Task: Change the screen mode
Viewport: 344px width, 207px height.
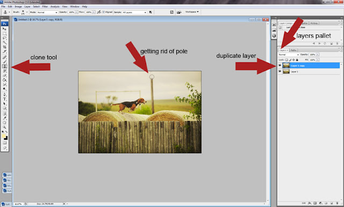Action: pyautogui.click(x=4, y=148)
